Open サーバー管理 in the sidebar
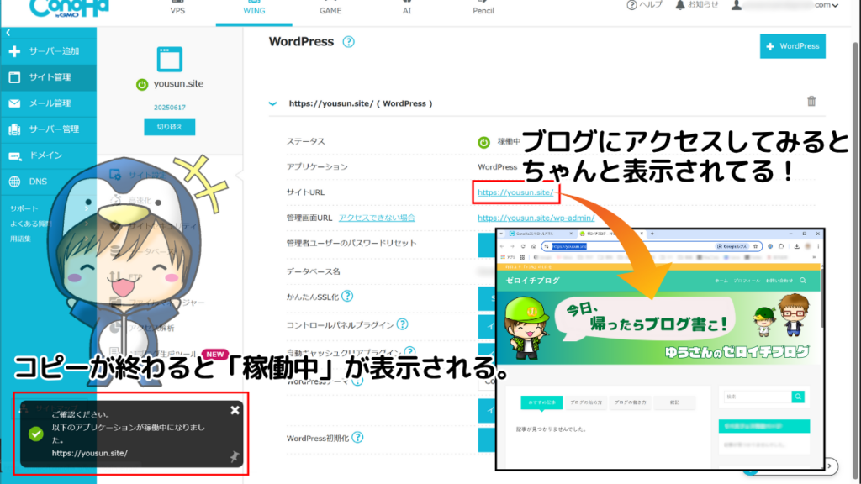The image size is (861, 484). click(x=48, y=129)
